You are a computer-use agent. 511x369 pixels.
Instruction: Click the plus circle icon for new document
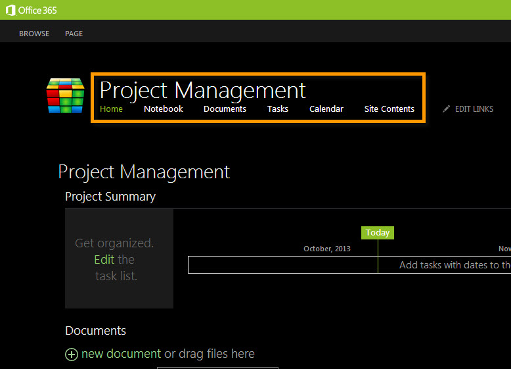click(72, 355)
